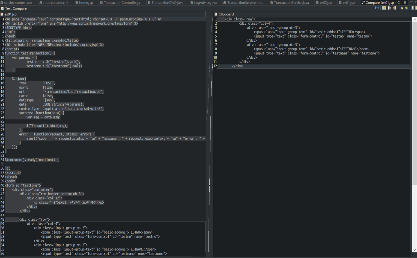
Task: Click the 'ex01.jsp' left pane title
Action: [10, 14]
